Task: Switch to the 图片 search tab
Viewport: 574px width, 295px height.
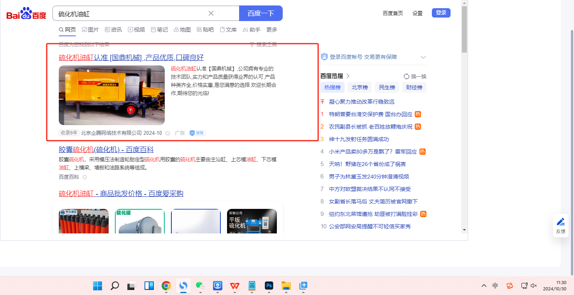Action: point(90,30)
